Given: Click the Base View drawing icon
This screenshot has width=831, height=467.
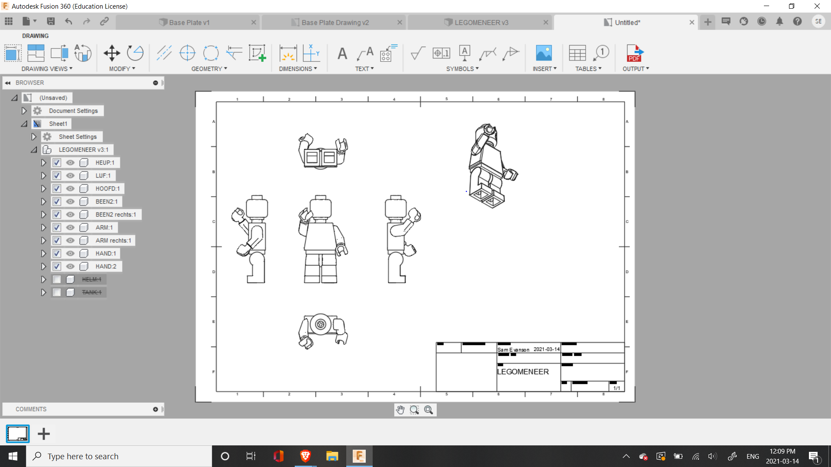Looking at the screenshot, I should [13, 53].
